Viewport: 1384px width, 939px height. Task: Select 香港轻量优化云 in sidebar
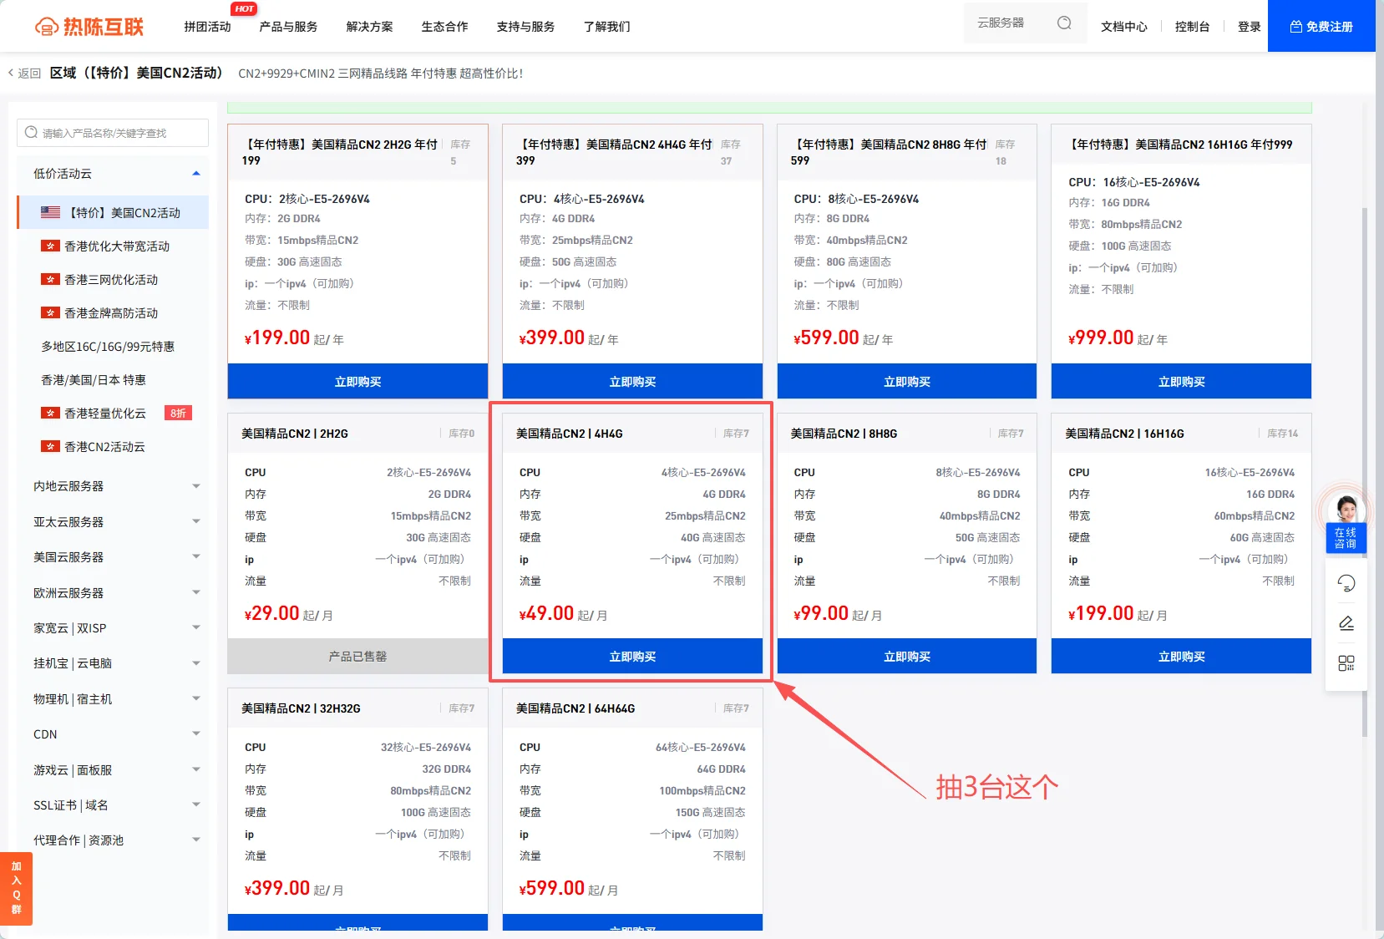113,413
